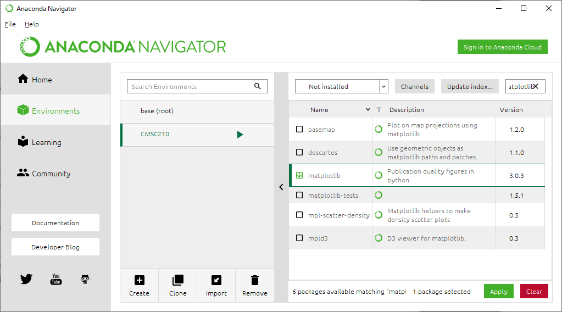Click the mpl-scatter-density type circle icon
562x312 pixels.
(379, 215)
